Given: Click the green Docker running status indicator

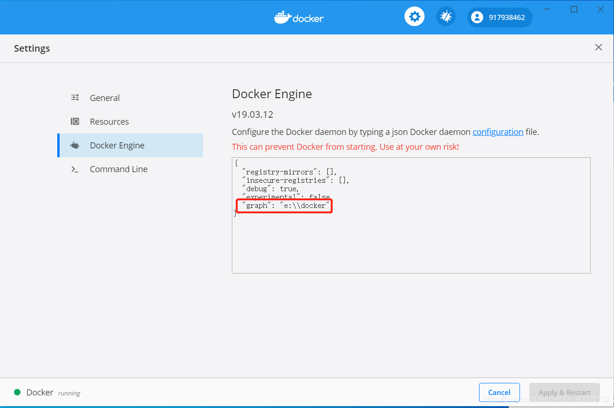Looking at the screenshot, I should pyautogui.click(x=17, y=392).
